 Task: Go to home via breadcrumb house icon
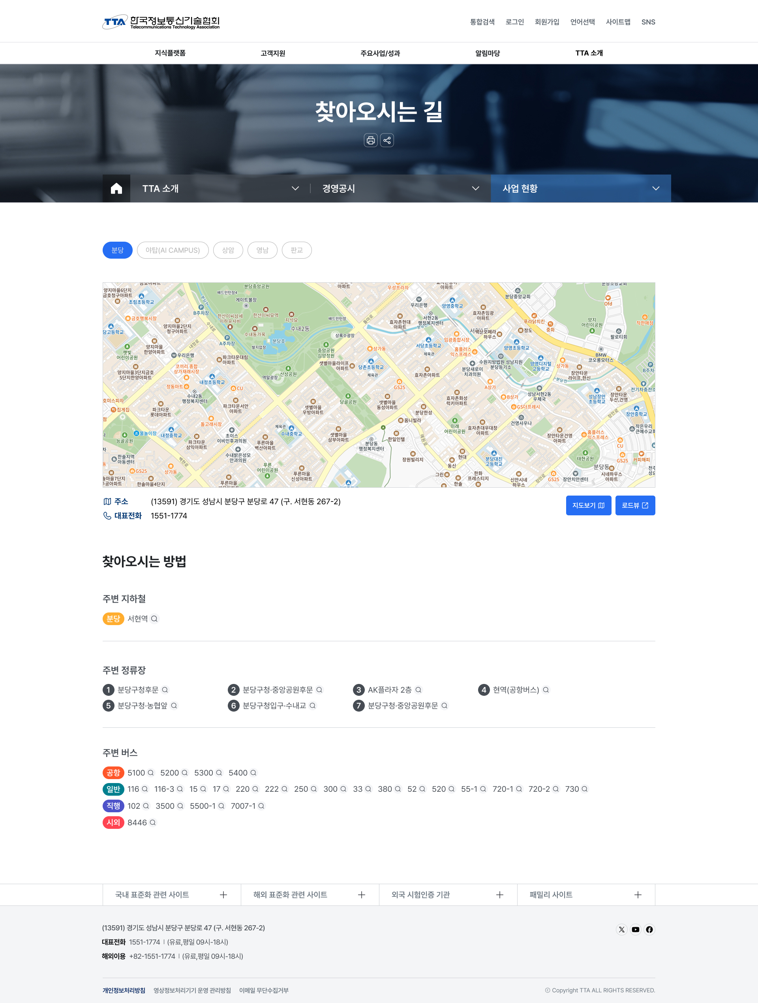(116, 188)
